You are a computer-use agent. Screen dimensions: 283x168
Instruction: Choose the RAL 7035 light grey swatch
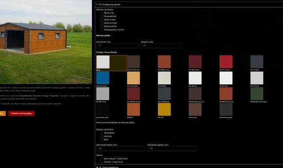pyautogui.click(x=256, y=78)
